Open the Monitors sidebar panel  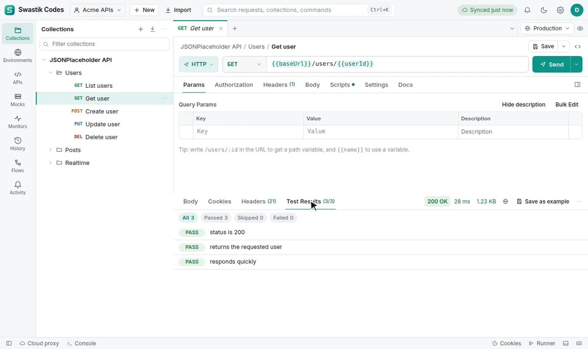pos(18,122)
